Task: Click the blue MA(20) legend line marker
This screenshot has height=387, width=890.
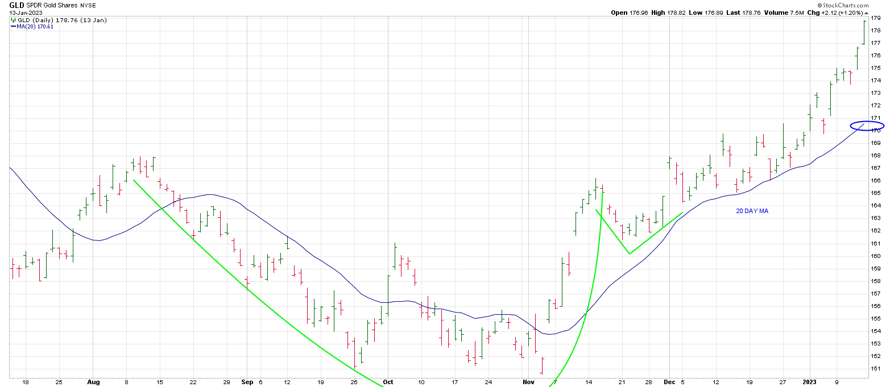Action: pyautogui.click(x=14, y=27)
